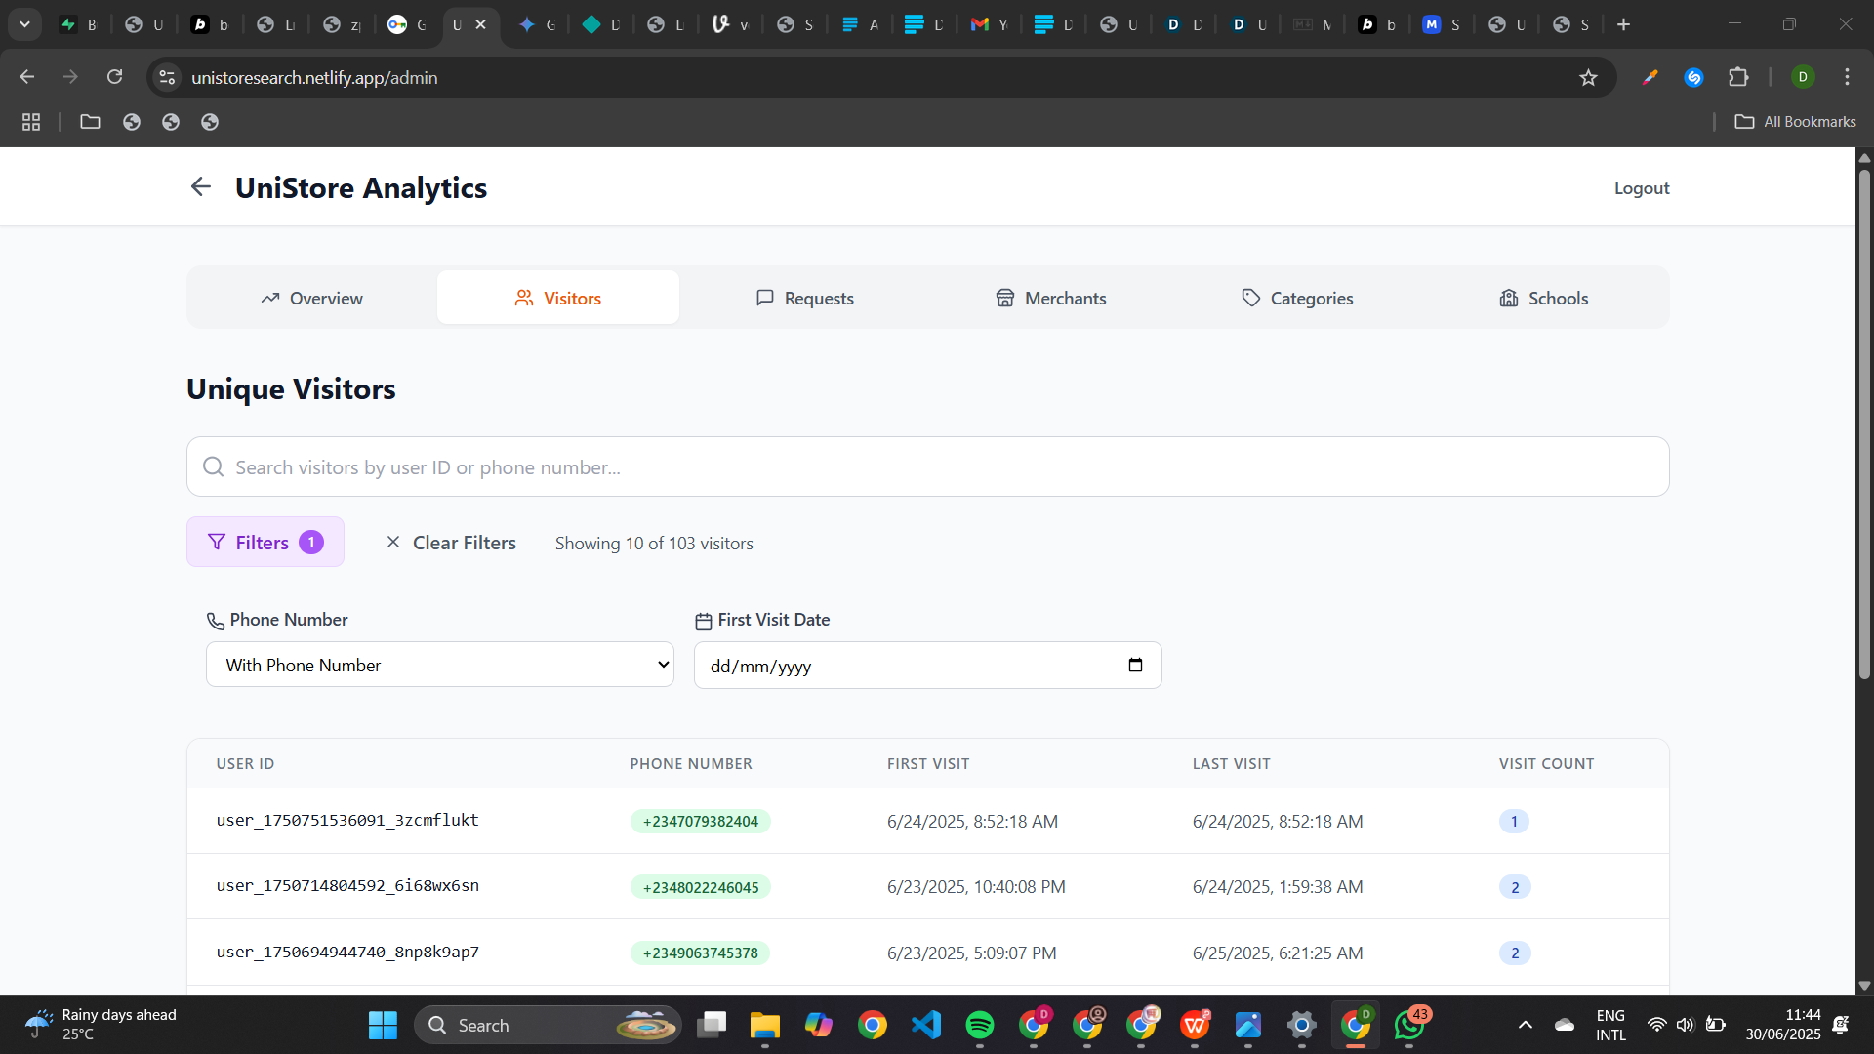Open the Categories tab
Image resolution: width=1874 pixels, height=1054 pixels.
(1297, 299)
